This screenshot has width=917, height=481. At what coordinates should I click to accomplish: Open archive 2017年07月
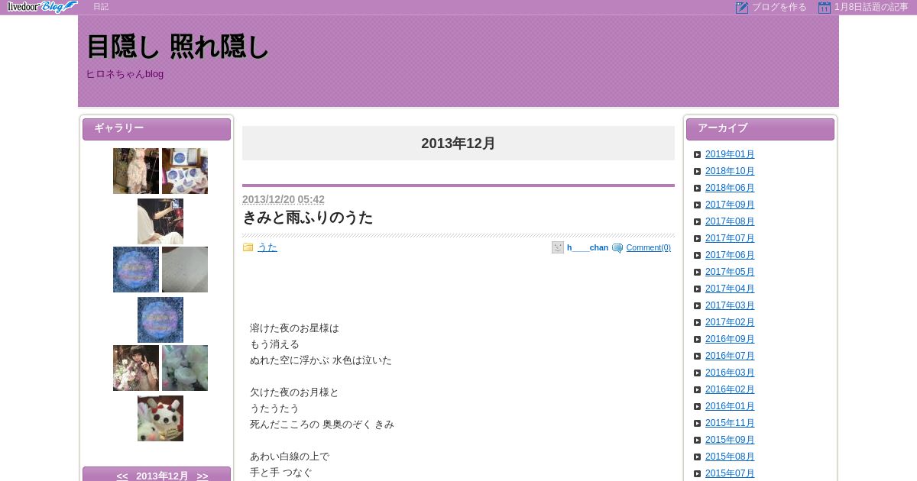pyautogui.click(x=730, y=238)
